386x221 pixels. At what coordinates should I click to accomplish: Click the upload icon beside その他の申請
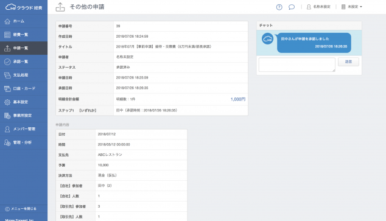[60, 7]
